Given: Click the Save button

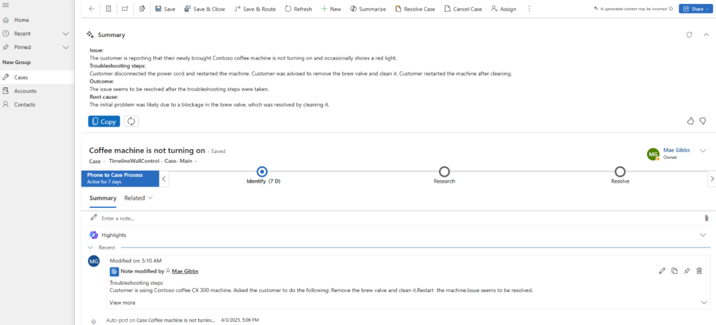Looking at the screenshot, I should 165,9.
